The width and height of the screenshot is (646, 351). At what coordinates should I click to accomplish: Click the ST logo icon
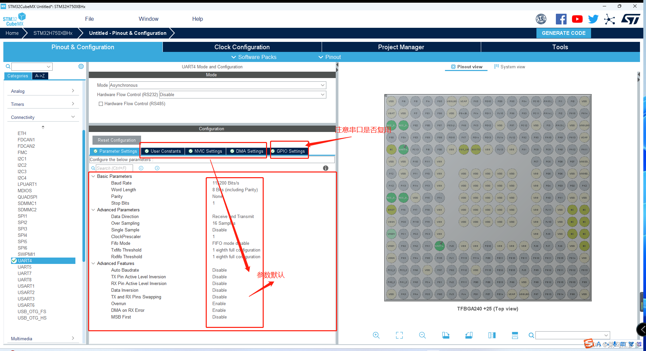point(630,19)
